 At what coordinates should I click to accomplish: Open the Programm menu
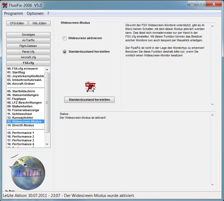click(x=14, y=13)
